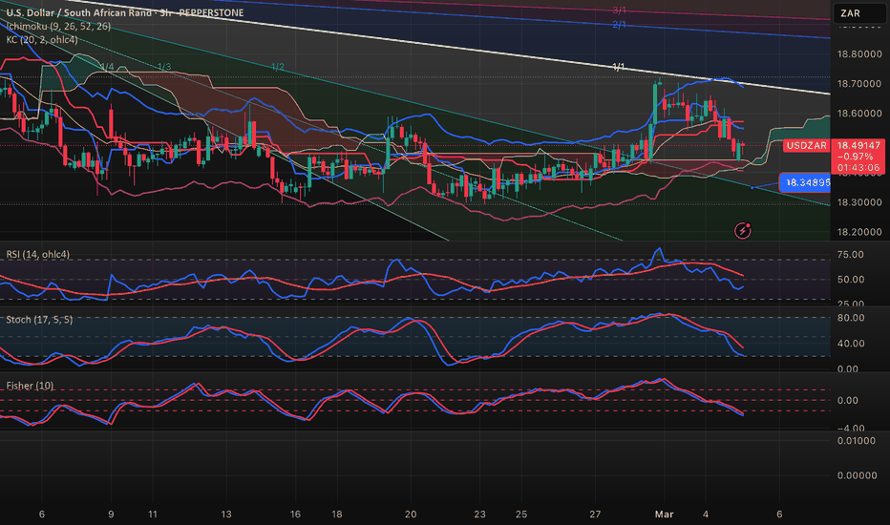Image resolution: width=890 pixels, height=525 pixels.
Task: Click the 01:43:06 bar countdown timer
Action: coord(858,168)
